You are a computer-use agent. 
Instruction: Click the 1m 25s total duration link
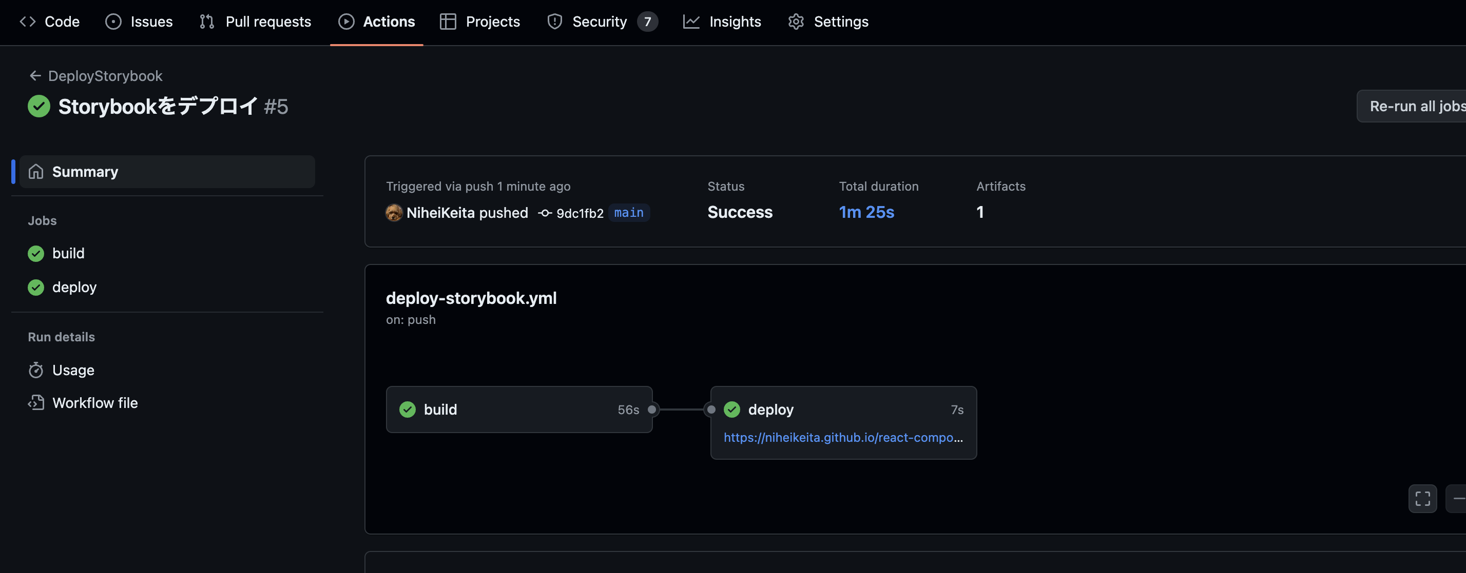[x=866, y=212]
